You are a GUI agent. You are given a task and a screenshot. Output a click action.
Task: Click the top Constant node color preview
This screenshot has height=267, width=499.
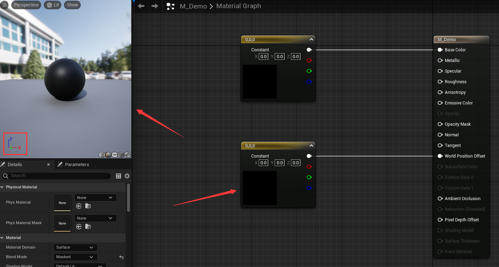click(259, 82)
